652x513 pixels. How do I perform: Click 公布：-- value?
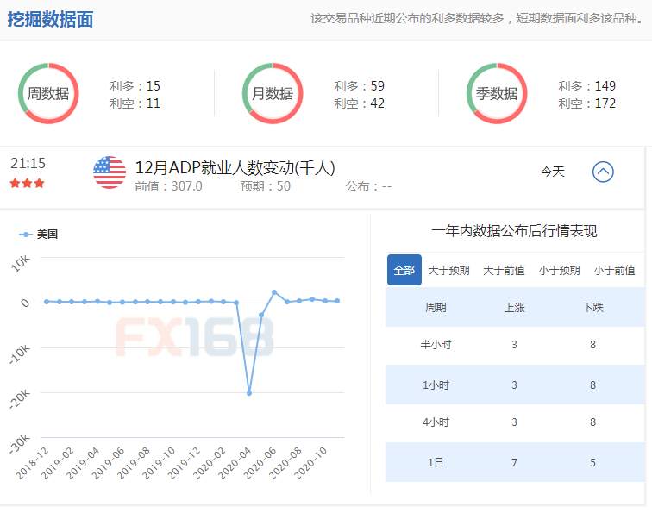click(x=368, y=186)
